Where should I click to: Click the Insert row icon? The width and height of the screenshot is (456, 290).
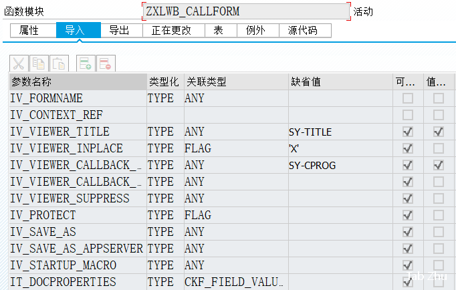pyautogui.click(x=86, y=63)
